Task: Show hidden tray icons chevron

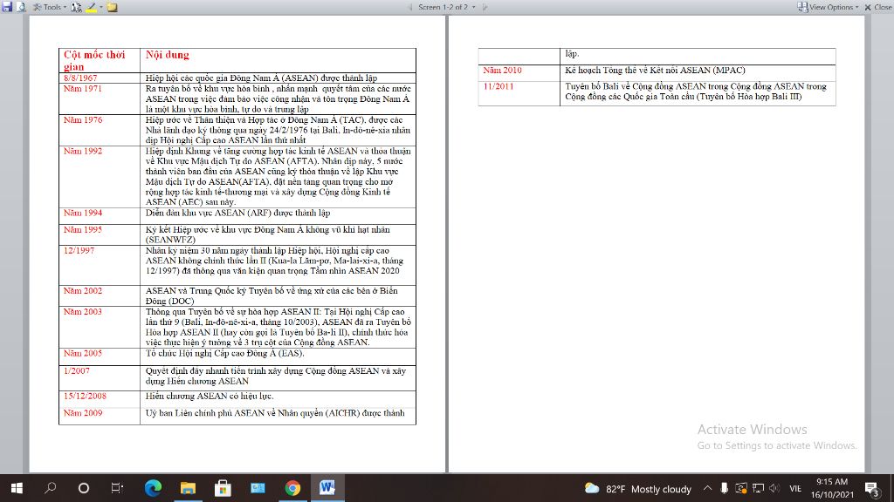Action: coord(707,488)
